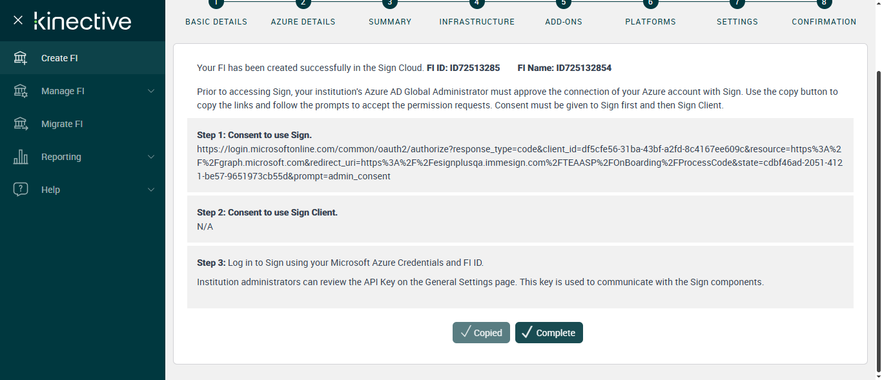The height and width of the screenshot is (380, 882).
Task: Go to the Settings step
Action: point(737,21)
